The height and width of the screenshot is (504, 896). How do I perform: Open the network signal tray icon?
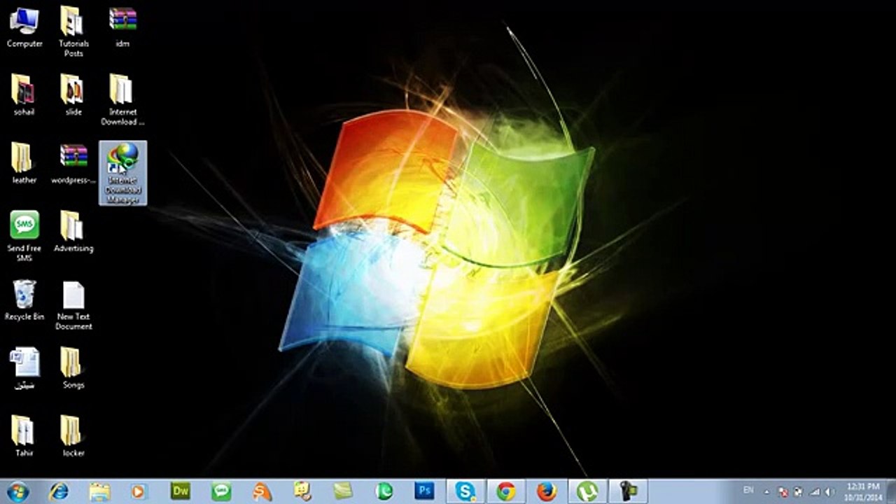click(x=815, y=492)
